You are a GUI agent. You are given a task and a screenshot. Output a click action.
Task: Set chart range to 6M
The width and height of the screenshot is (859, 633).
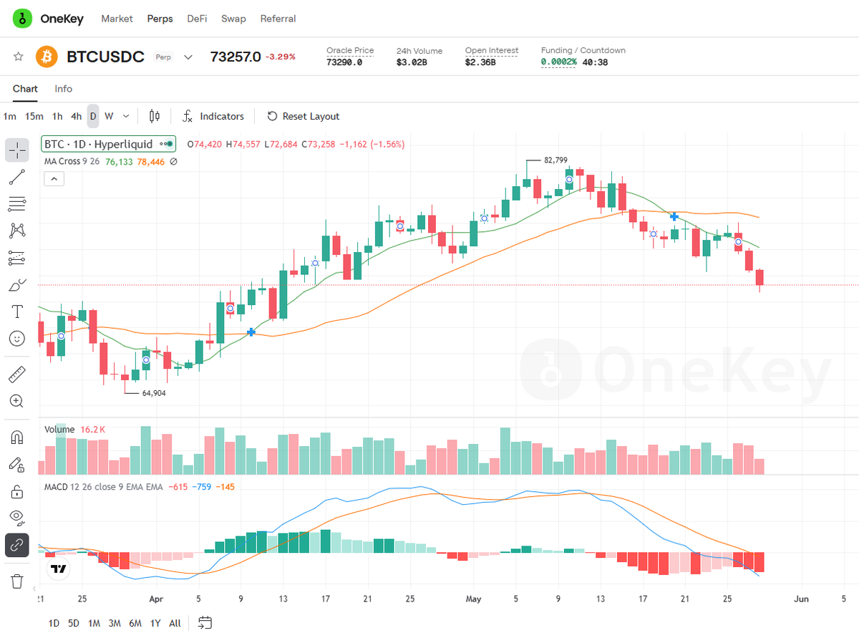point(135,623)
